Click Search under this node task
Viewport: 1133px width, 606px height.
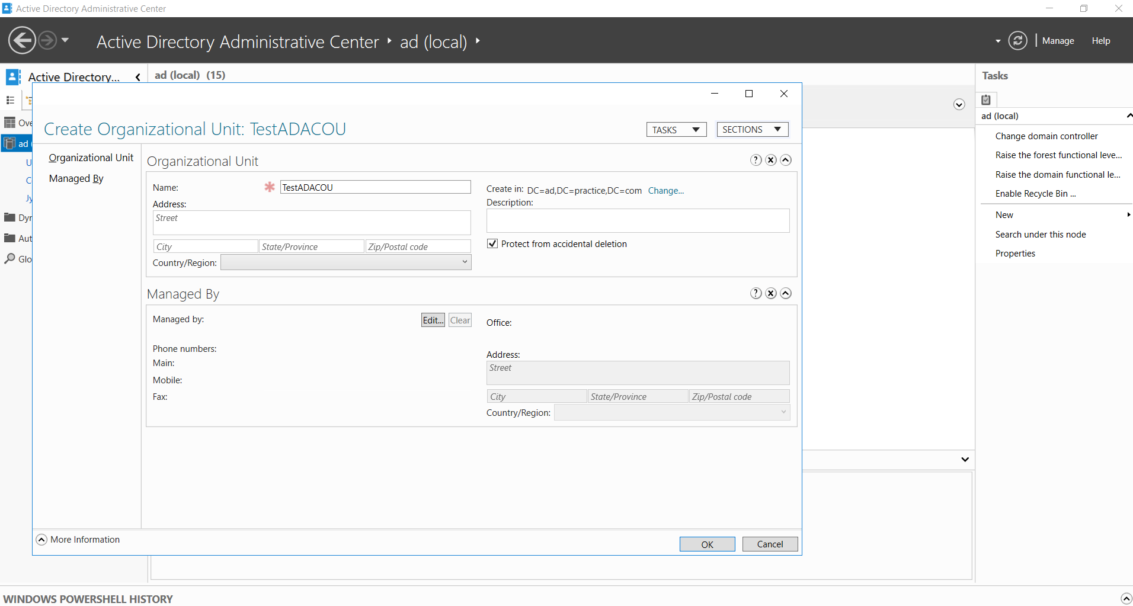tap(1041, 235)
